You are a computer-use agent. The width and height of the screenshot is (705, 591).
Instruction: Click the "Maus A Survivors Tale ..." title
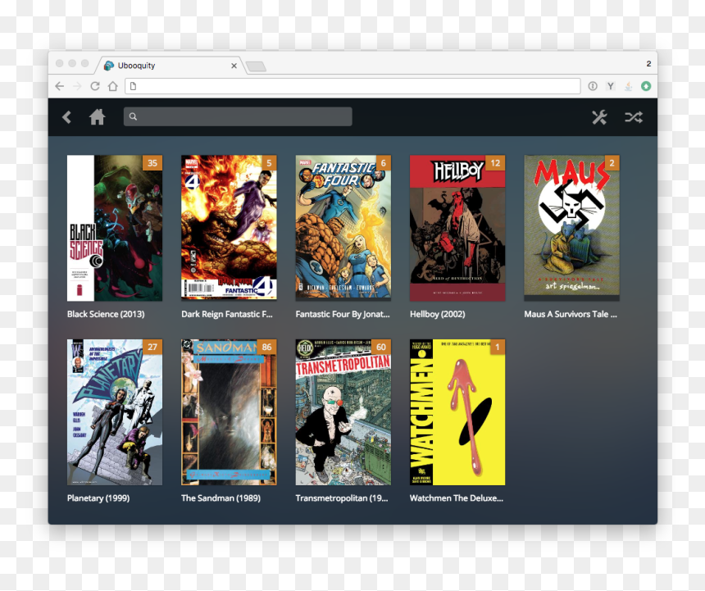(570, 314)
